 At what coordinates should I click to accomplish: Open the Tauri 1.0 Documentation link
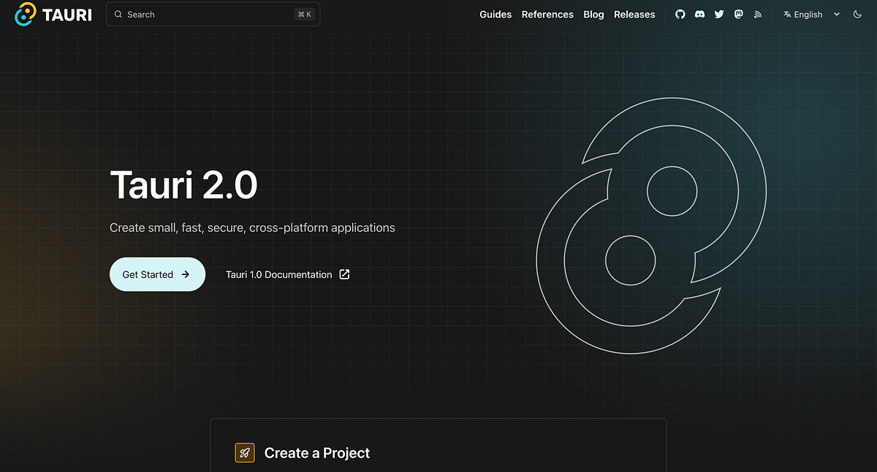click(x=280, y=274)
